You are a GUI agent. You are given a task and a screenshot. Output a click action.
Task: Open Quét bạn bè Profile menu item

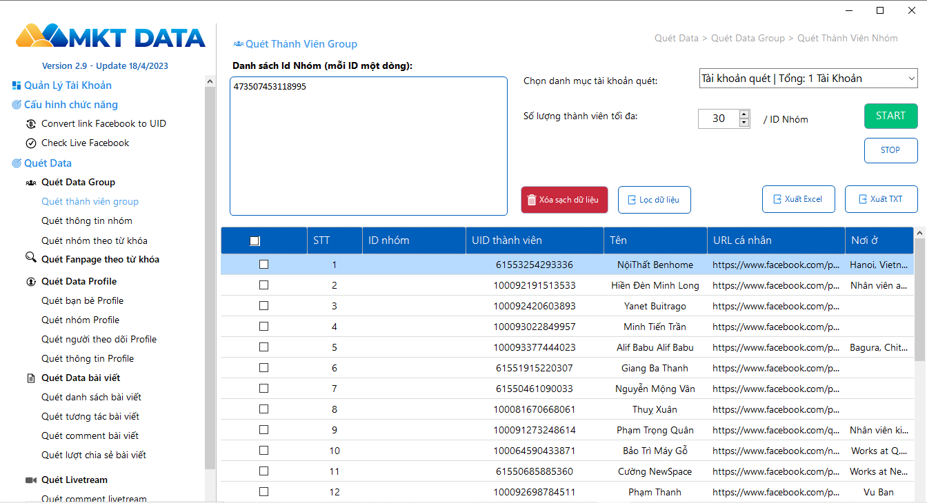pos(83,301)
